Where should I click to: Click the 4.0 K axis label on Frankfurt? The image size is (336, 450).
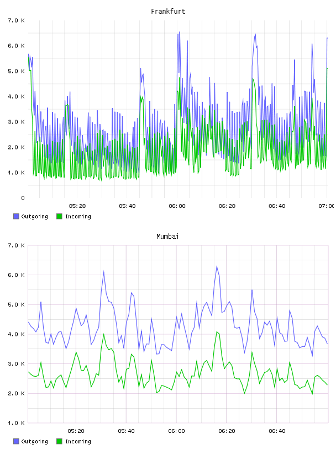tap(16, 97)
